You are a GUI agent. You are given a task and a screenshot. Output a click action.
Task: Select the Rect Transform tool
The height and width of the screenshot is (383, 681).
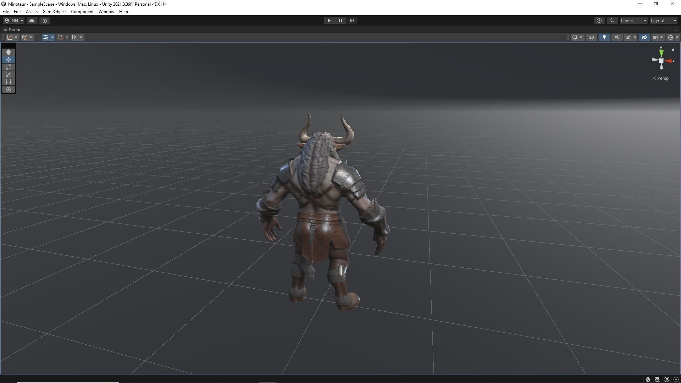coord(9,82)
